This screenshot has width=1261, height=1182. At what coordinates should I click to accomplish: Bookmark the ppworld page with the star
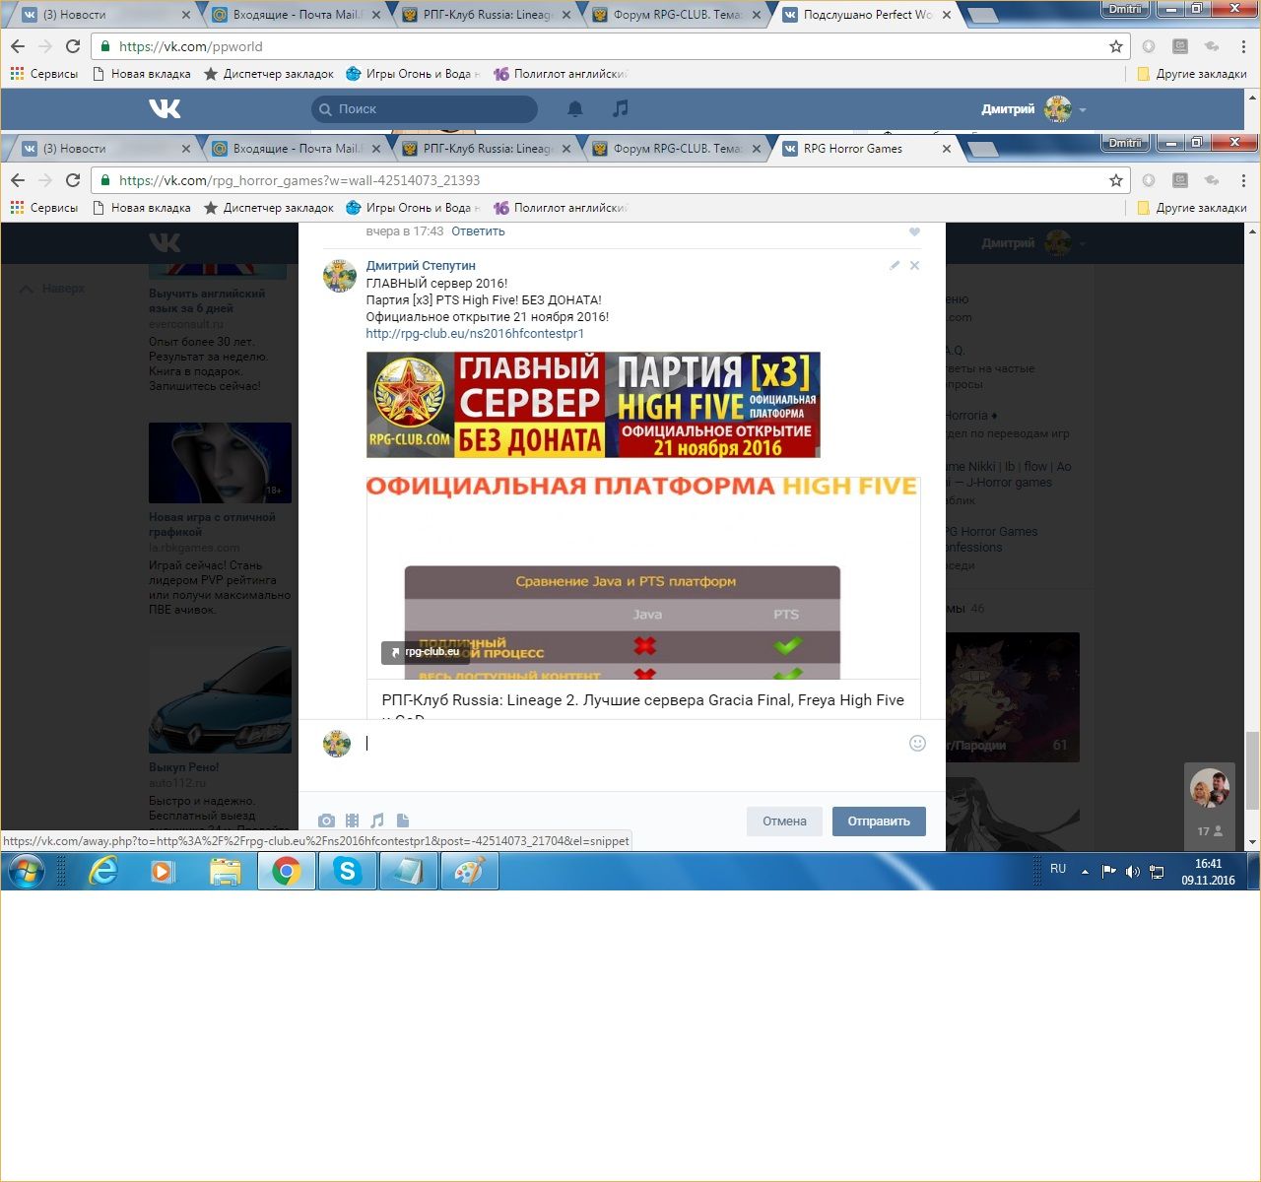(x=1116, y=46)
